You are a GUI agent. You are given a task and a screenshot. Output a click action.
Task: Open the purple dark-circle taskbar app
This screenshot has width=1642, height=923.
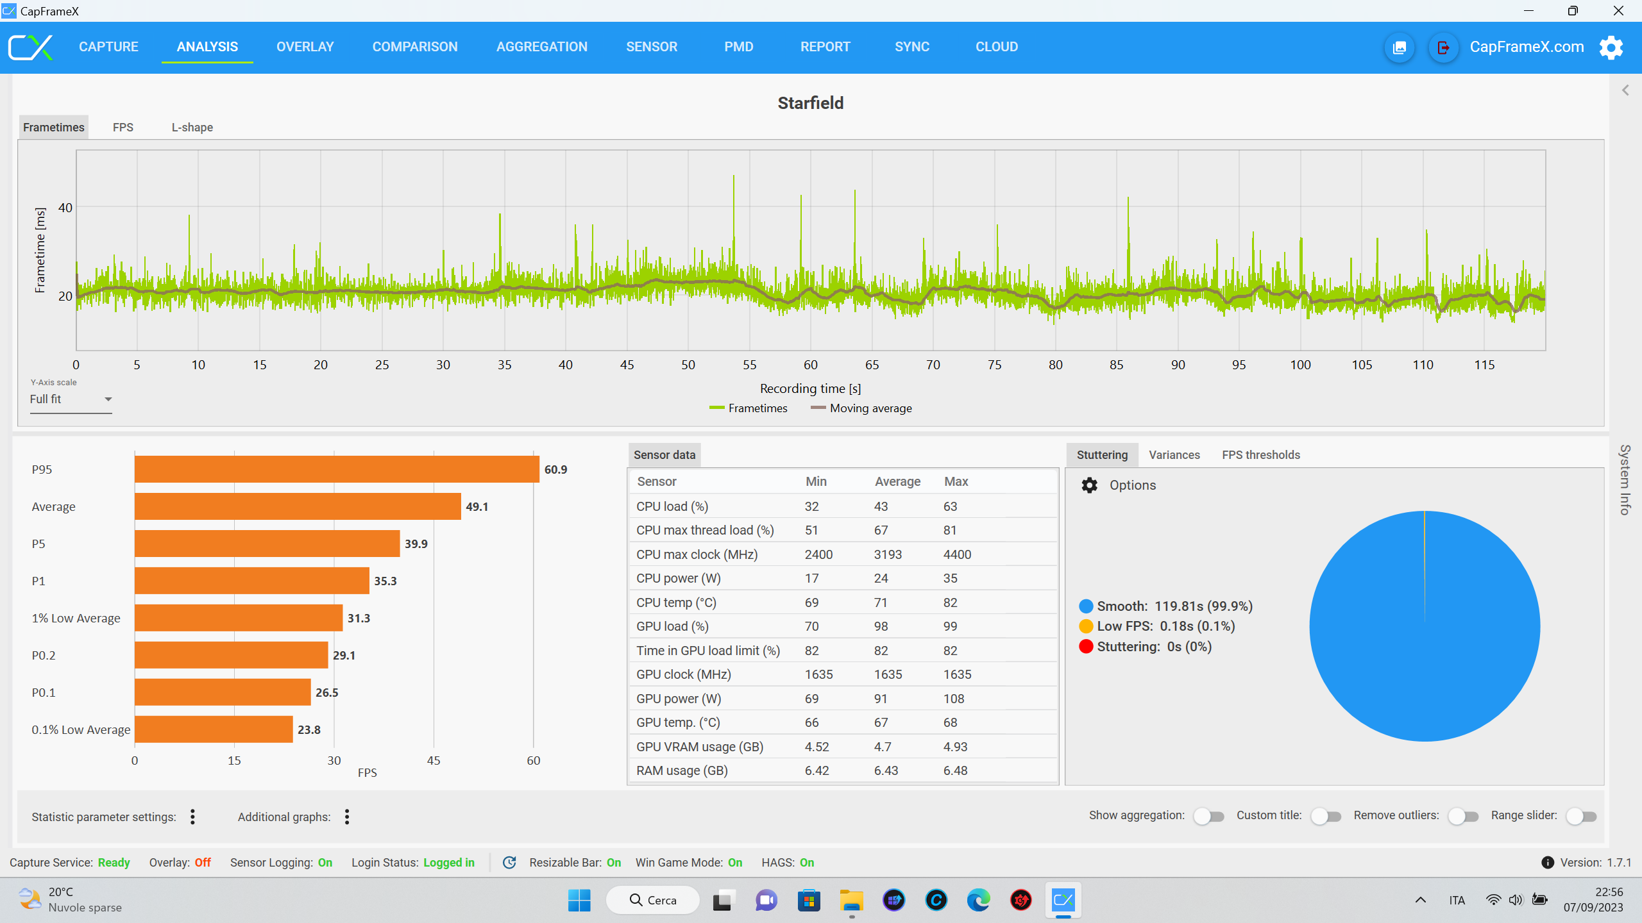point(894,901)
